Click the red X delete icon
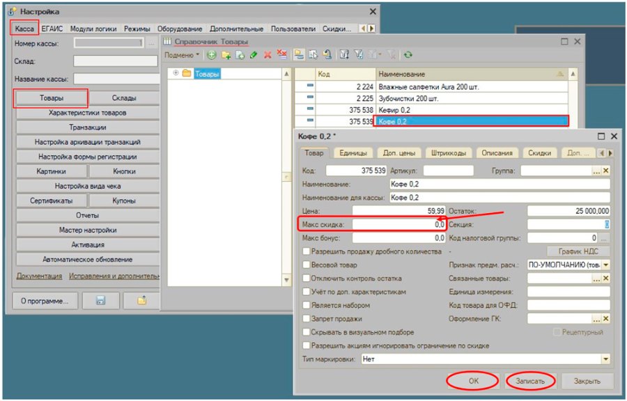The width and height of the screenshot is (627, 401). tap(268, 55)
